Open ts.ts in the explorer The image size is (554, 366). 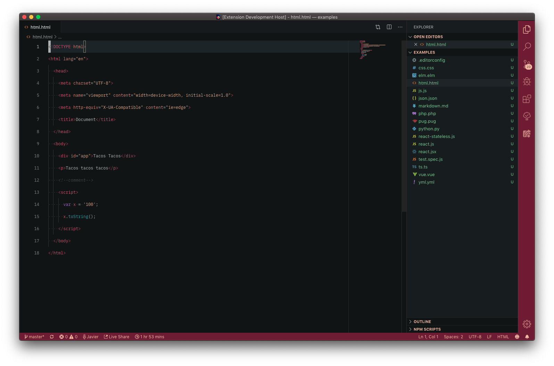coord(462,167)
